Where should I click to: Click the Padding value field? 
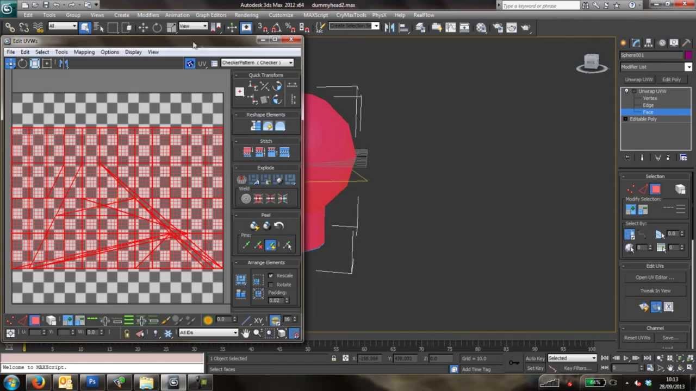tap(275, 300)
